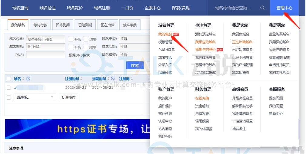The width and height of the screenshot is (306, 154).
Task: Toggle the select-all checkbox in table header
Action: tap(9, 79)
